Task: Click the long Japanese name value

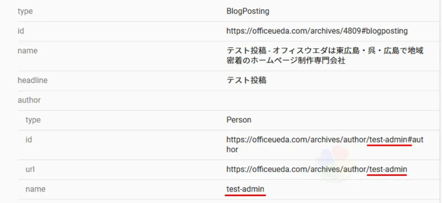Action: (x=325, y=56)
